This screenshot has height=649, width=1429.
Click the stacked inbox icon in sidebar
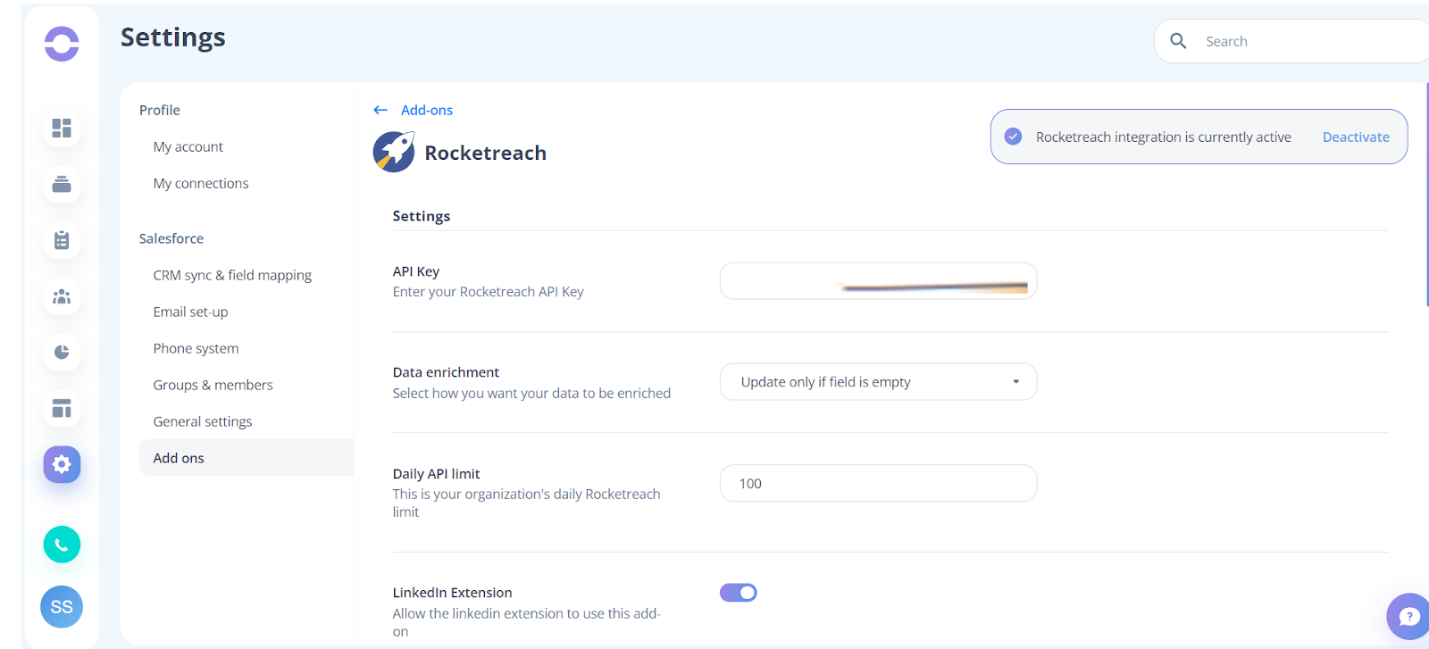tap(62, 185)
